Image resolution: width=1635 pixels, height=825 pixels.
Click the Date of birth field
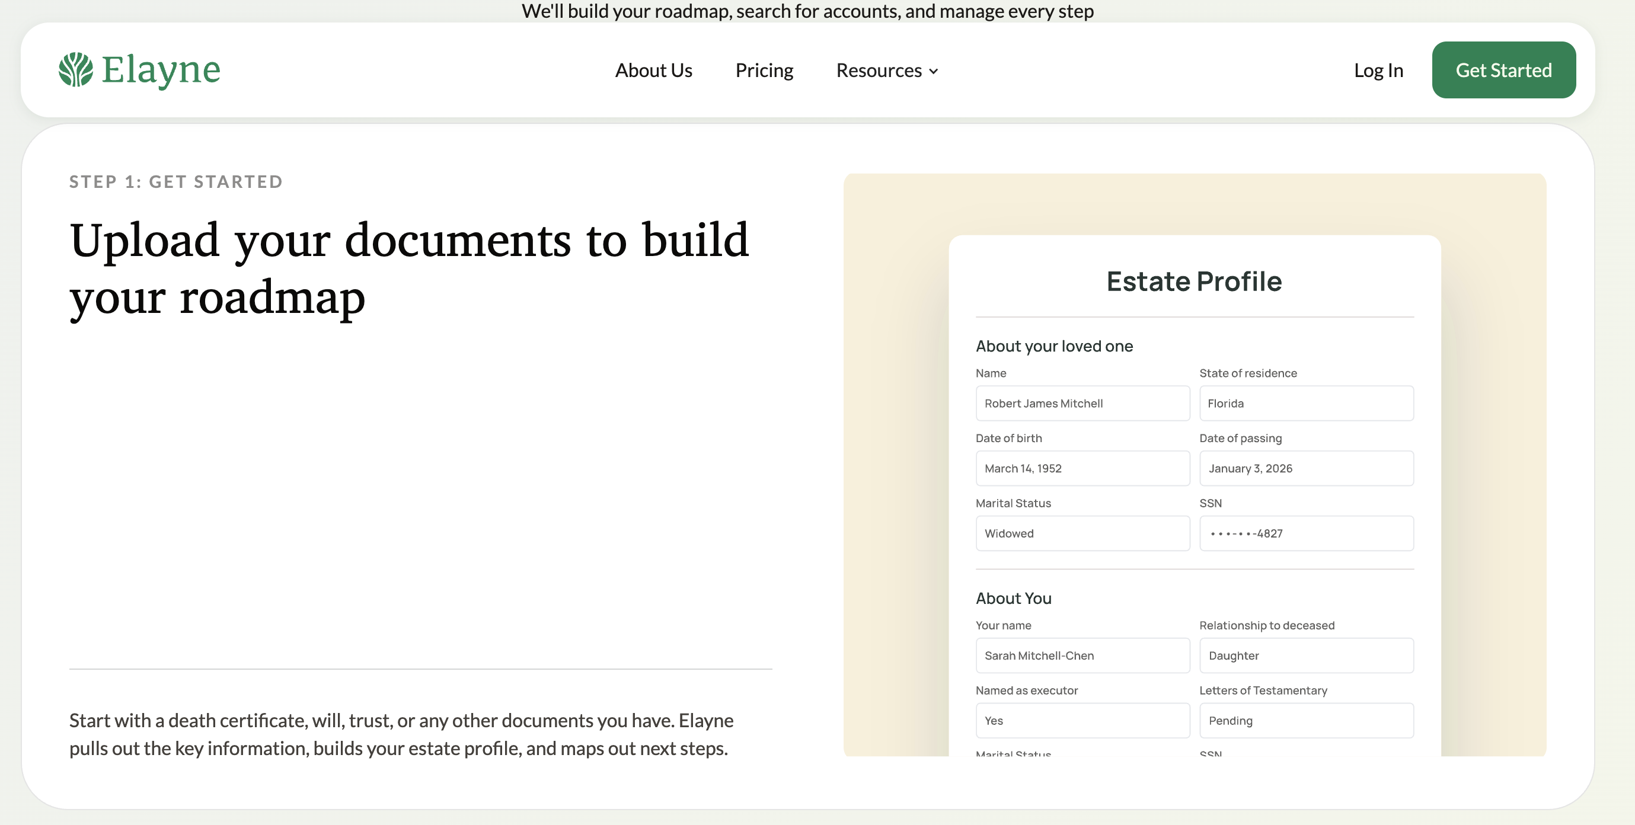tap(1082, 468)
